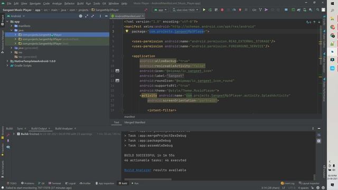Open Search Everywhere magnifier icon

(317, 10)
